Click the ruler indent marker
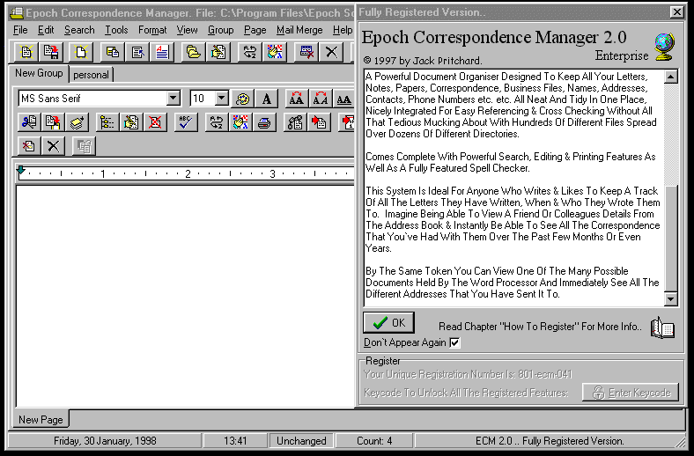The height and width of the screenshot is (456, 694). point(20,171)
